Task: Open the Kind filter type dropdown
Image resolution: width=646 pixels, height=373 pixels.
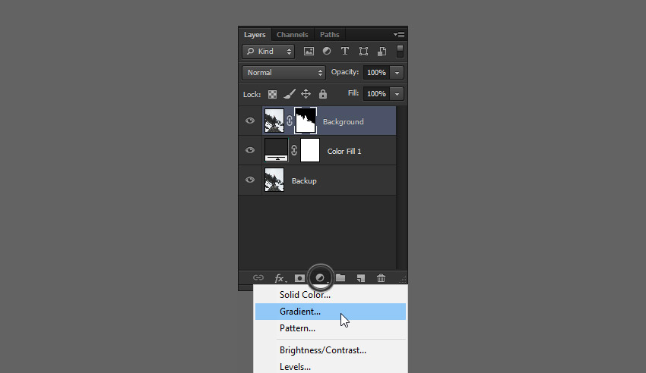Action: (x=268, y=52)
